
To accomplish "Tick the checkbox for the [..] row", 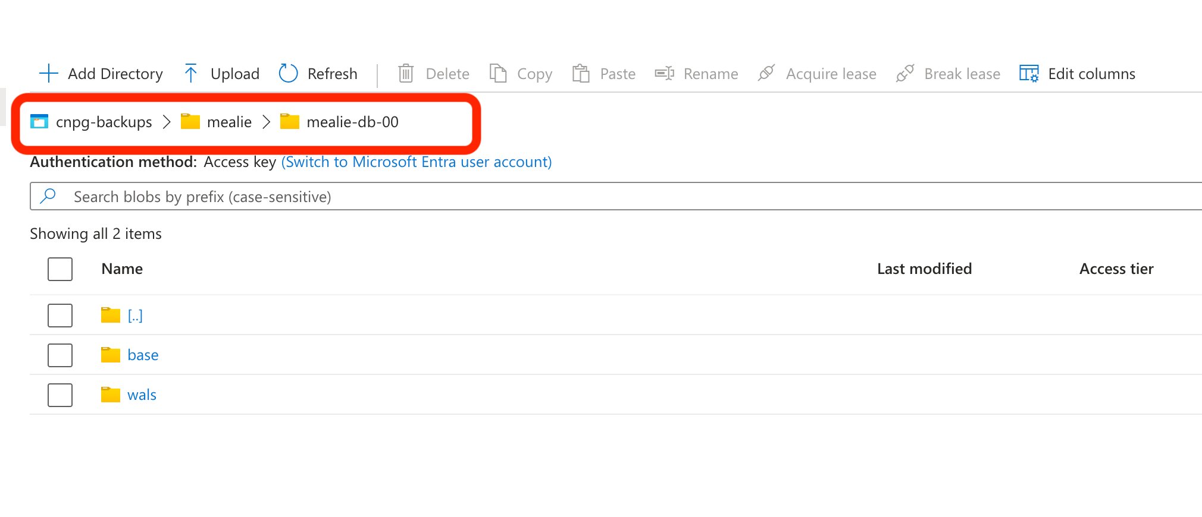I will (60, 316).
